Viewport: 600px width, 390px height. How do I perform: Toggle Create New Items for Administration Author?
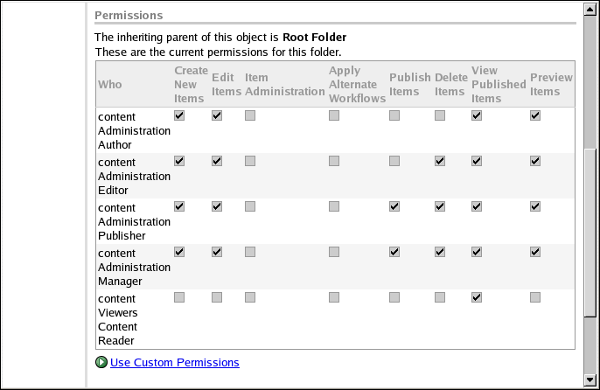179,115
